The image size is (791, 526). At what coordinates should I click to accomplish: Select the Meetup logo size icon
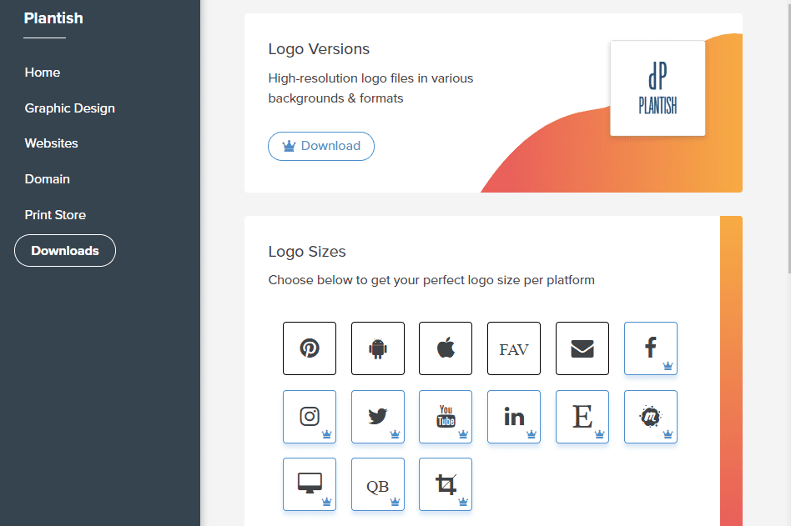(650, 417)
